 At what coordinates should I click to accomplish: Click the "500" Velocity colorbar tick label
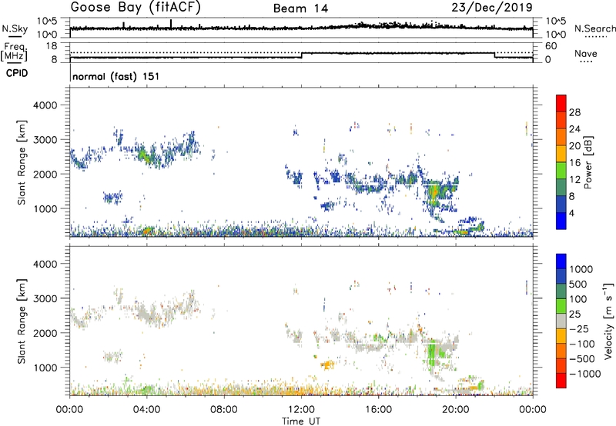578,284
